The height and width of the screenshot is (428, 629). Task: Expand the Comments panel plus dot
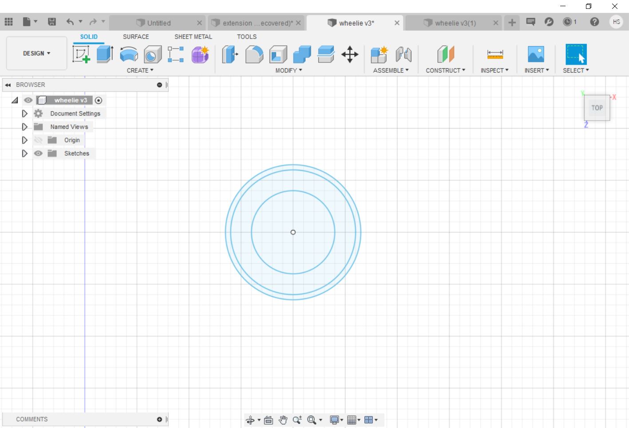coord(159,419)
